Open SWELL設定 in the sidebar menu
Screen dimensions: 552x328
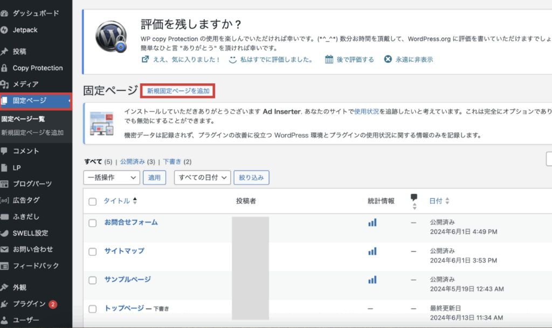(30, 233)
